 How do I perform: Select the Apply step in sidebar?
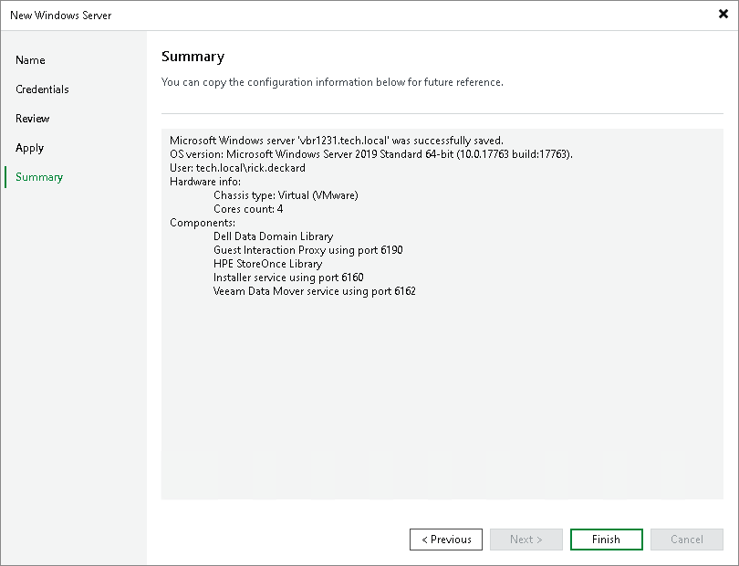[x=29, y=148]
